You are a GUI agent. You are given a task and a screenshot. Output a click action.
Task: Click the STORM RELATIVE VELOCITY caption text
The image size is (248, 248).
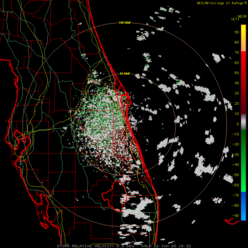coord(85,246)
